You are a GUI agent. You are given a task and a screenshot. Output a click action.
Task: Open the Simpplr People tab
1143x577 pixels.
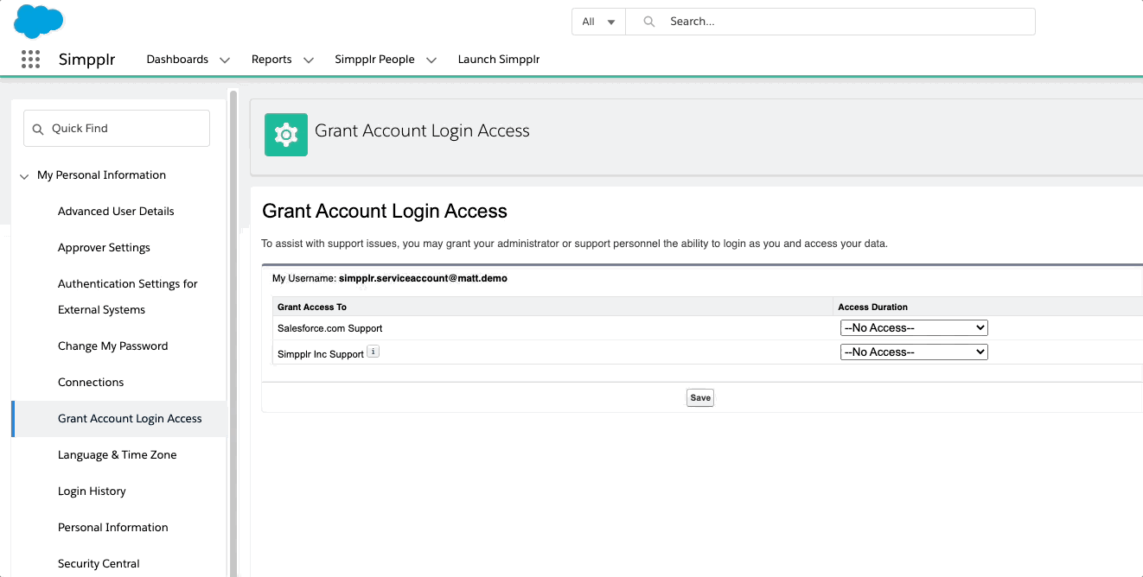(x=374, y=60)
